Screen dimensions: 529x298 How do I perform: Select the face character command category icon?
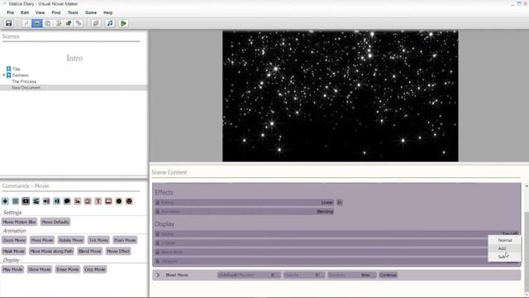[x=129, y=201]
